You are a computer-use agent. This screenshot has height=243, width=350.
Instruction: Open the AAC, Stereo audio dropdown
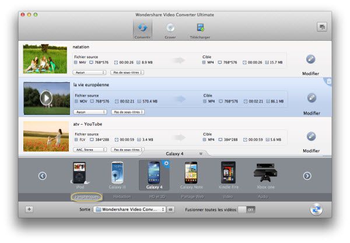coord(89,149)
